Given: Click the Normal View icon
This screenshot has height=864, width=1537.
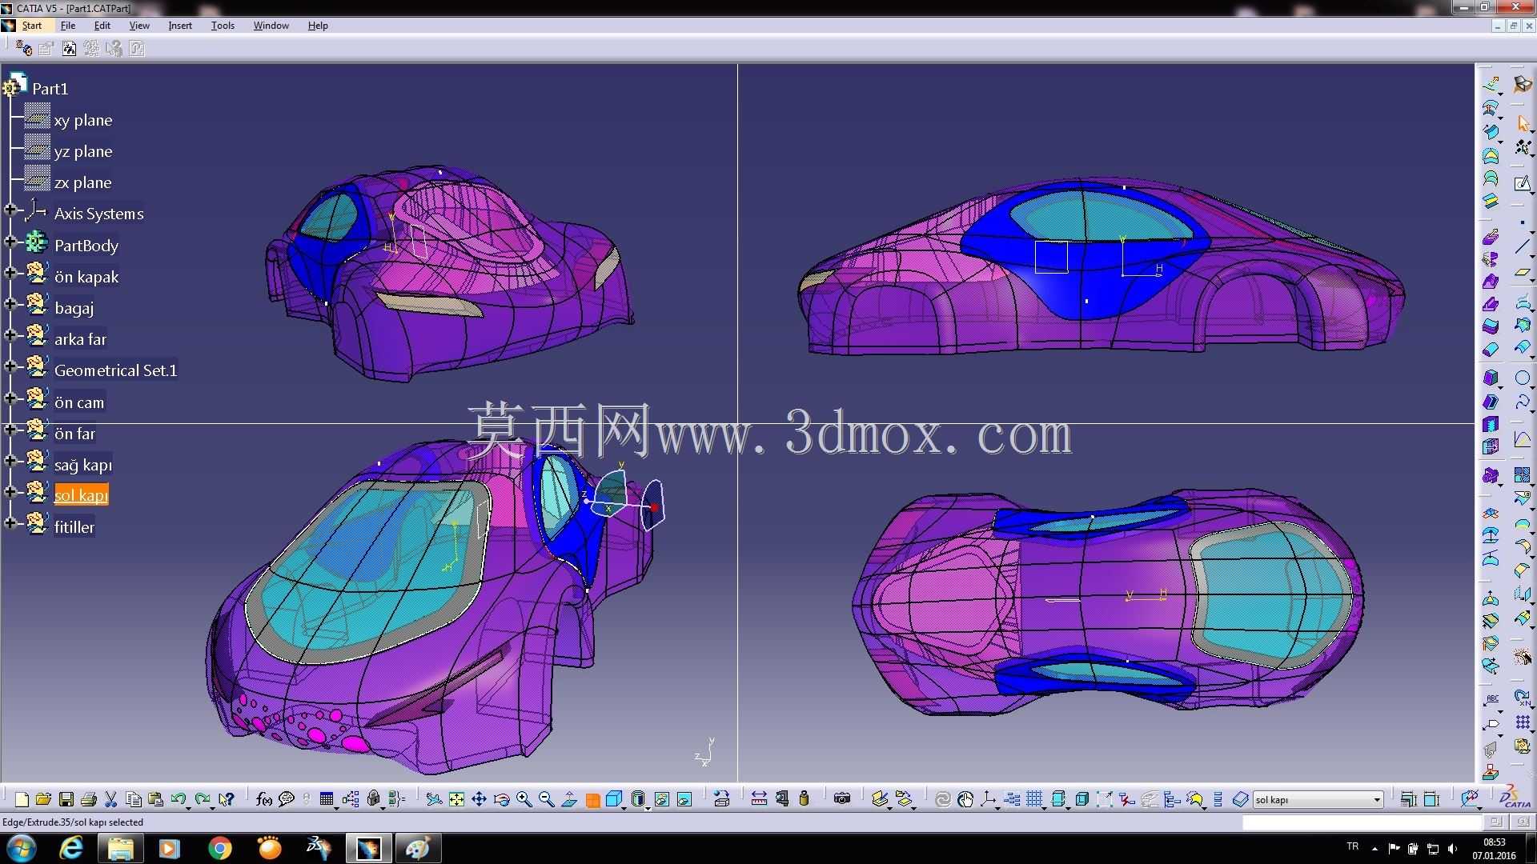Looking at the screenshot, I should tap(569, 798).
